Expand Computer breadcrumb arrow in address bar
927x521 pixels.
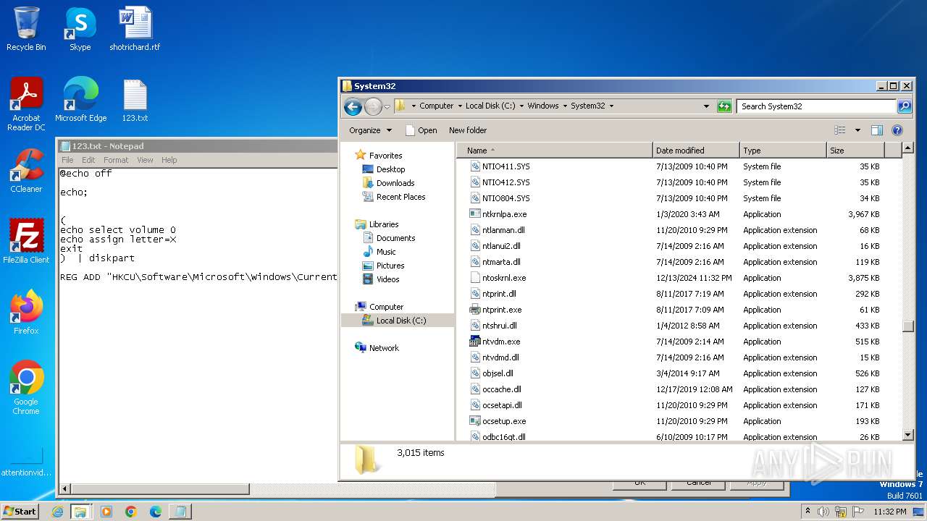click(x=459, y=106)
